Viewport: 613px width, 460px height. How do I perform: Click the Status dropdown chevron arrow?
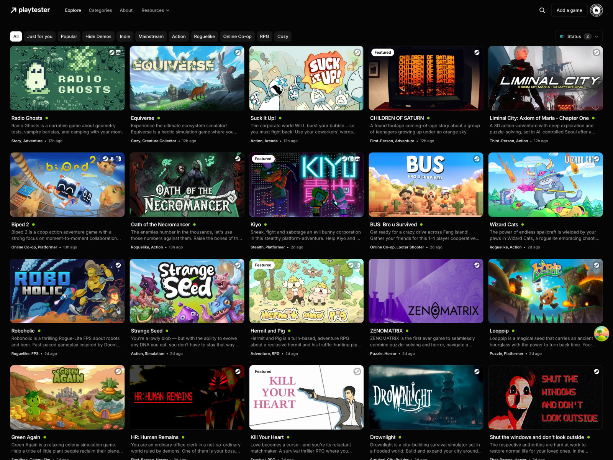tap(597, 36)
